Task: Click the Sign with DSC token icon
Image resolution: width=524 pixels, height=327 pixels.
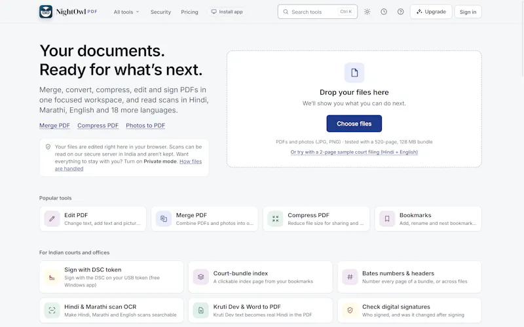Action: point(52,277)
